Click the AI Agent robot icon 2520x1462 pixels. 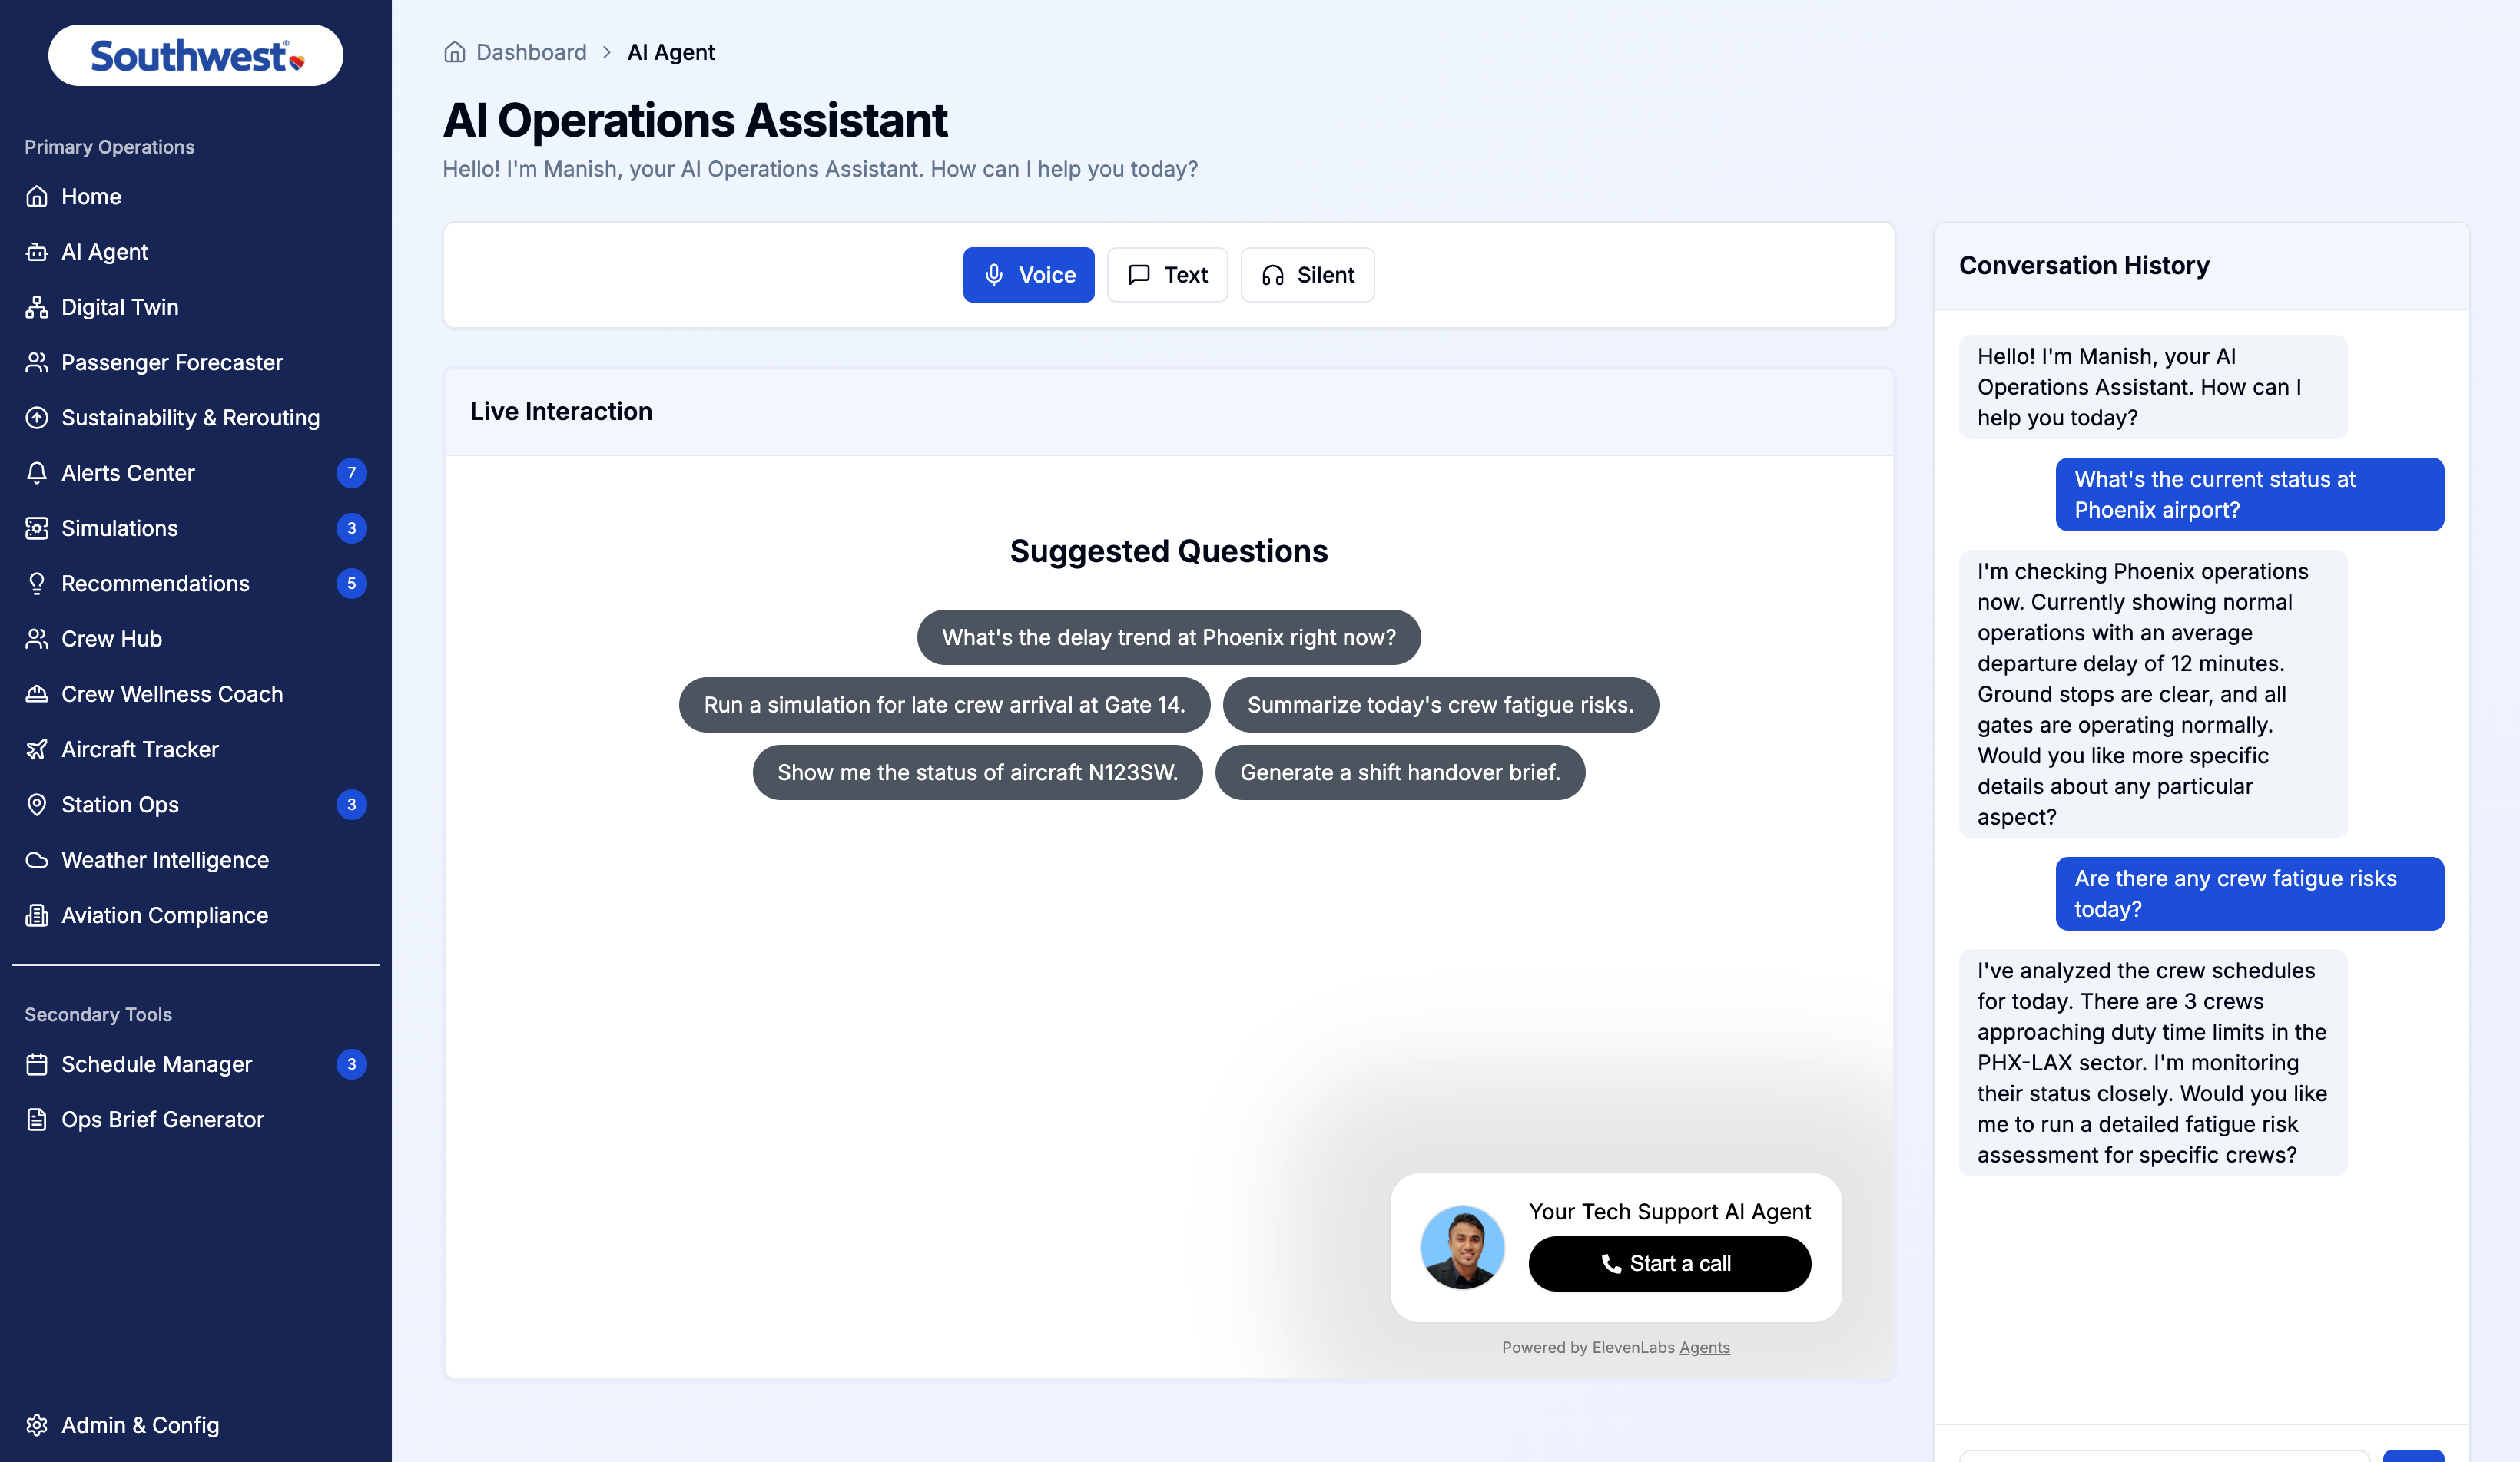(37, 252)
